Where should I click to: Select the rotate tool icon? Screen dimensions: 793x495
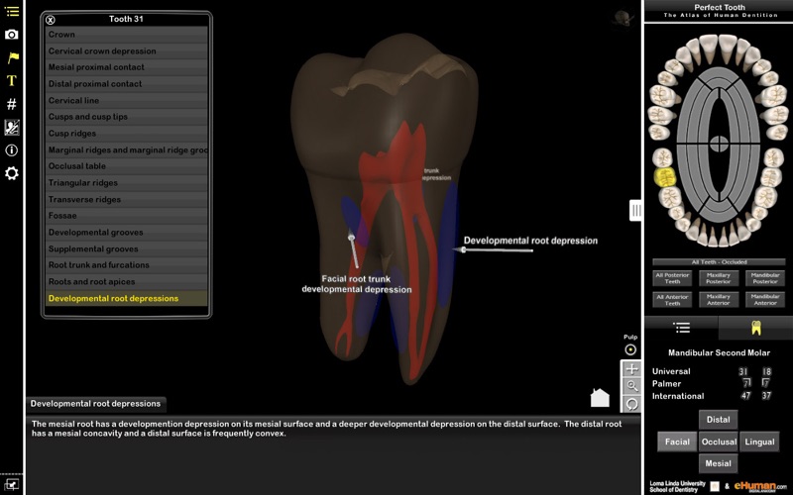tap(631, 403)
